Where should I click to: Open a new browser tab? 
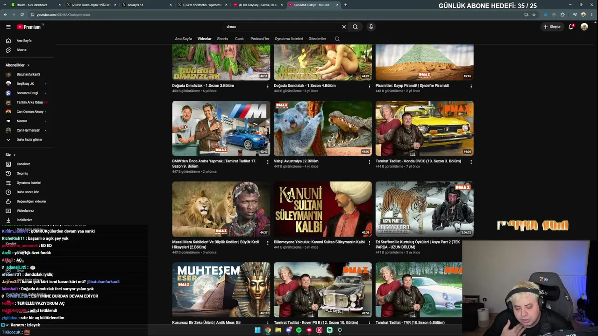click(x=346, y=5)
